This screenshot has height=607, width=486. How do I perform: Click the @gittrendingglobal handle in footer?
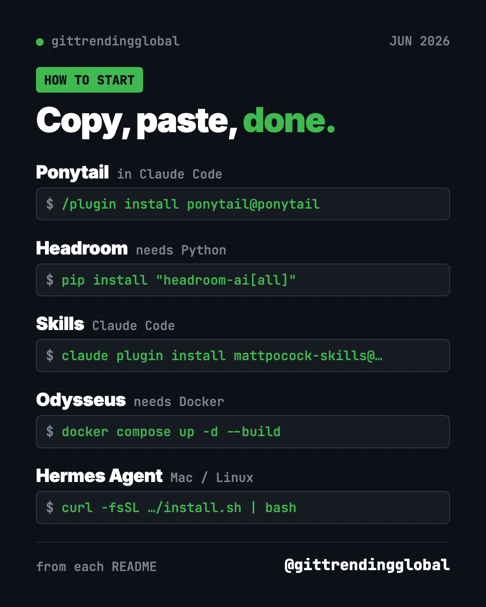pyautogui.click(x=367, y=565)
